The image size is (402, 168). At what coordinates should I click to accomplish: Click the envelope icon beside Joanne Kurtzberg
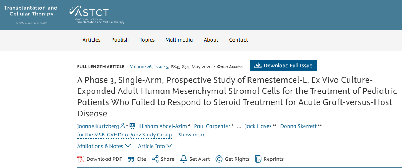tap(132, 126)
